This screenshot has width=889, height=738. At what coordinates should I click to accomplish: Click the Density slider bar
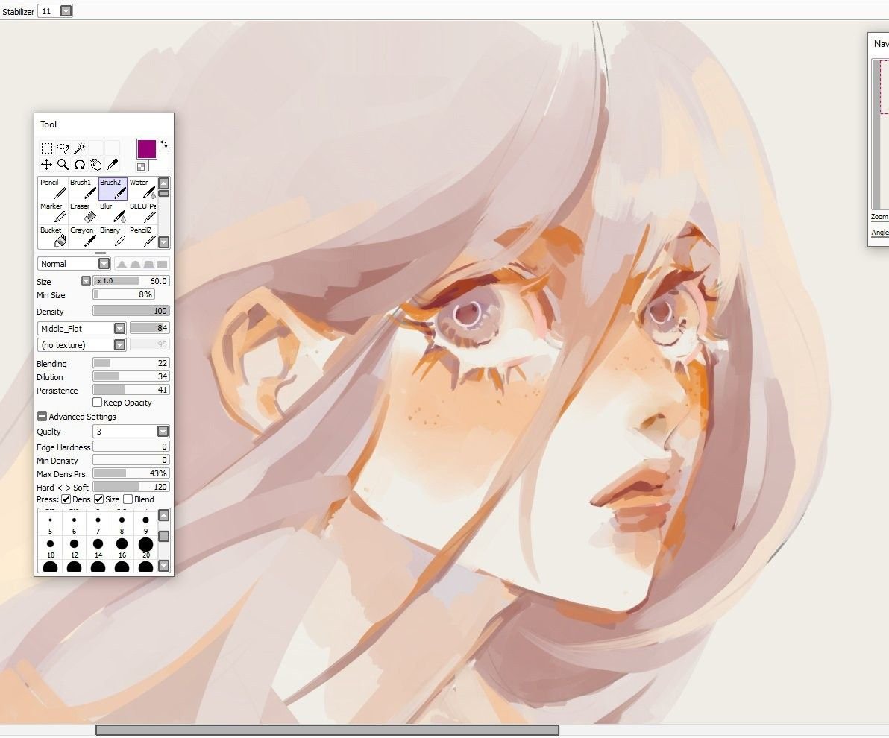(131, 311)
